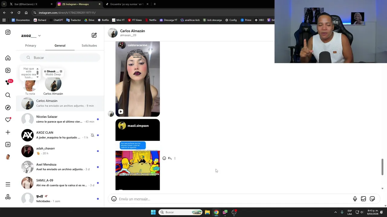Click the Create plus icon in the sidebar
Image resolution: width=387 pixels, height=217 pixels.
[8, 132]
